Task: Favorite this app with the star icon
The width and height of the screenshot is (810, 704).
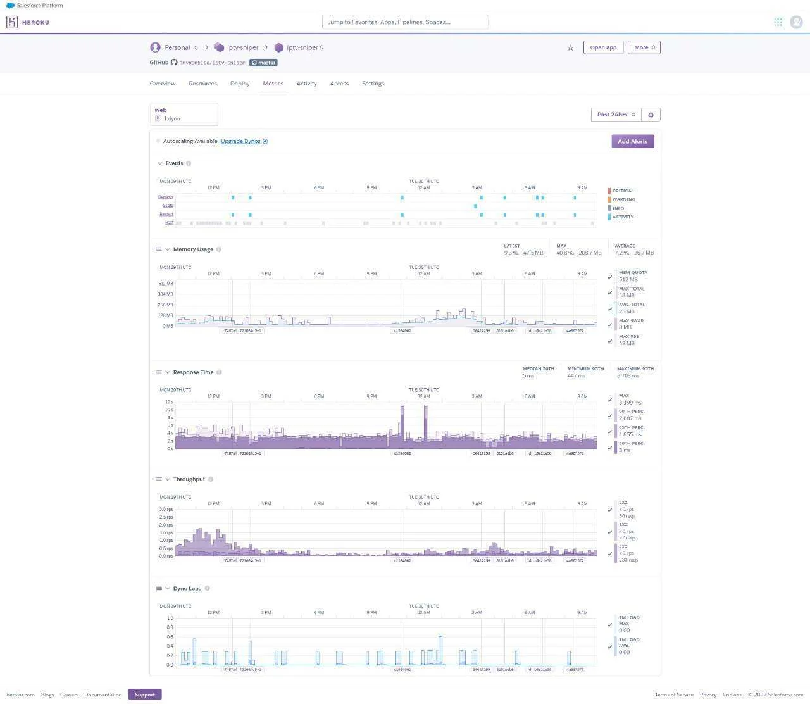Action: point(570,47)
